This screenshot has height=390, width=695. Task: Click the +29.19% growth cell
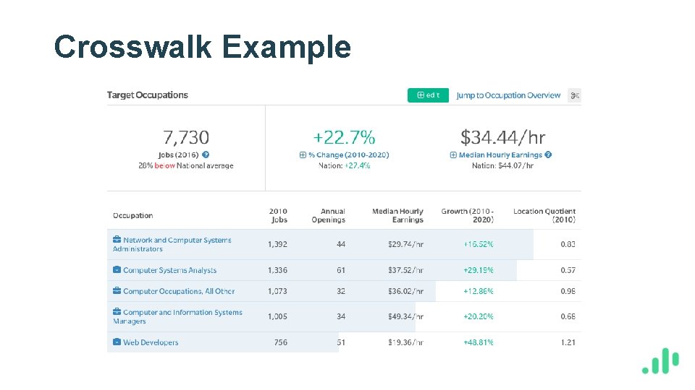click(479, 270)
